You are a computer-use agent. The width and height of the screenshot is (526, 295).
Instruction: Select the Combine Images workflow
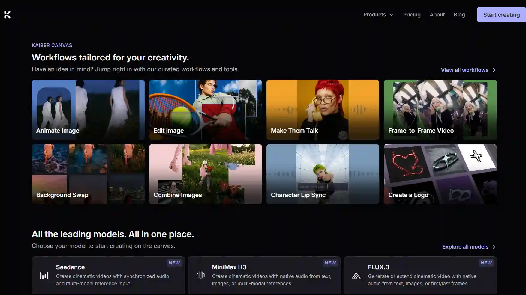pos(206,174)
